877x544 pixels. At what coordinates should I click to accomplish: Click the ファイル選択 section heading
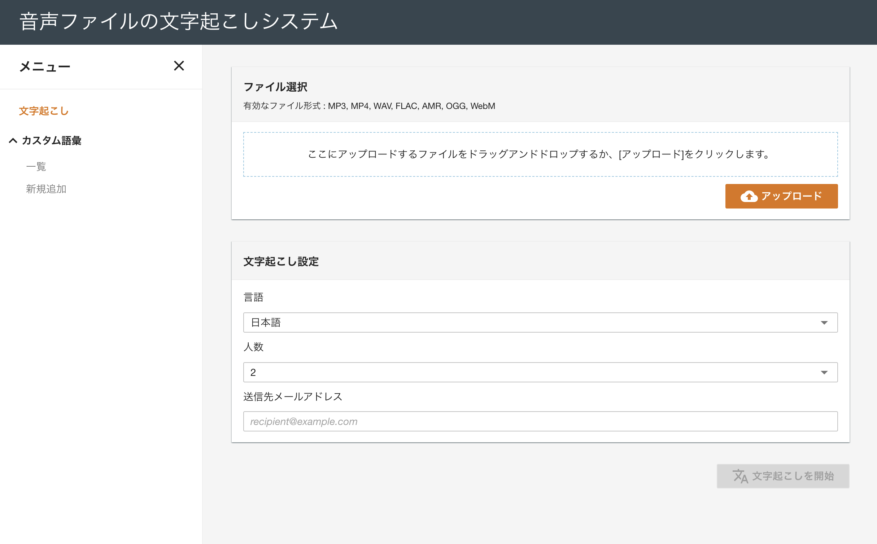click(275, 87)
